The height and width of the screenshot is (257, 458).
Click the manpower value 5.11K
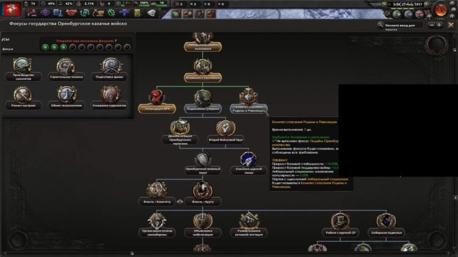tap(89, 4)
